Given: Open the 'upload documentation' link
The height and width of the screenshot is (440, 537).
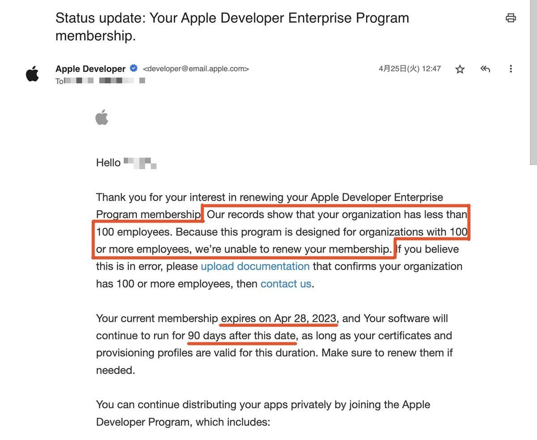Looking at the screenshot, I should point(255,267).
